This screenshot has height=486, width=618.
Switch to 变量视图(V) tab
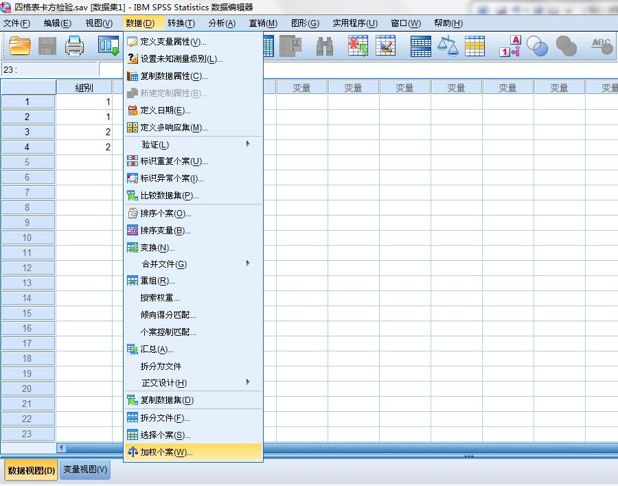pyautogui.click(x=85, y=470)
